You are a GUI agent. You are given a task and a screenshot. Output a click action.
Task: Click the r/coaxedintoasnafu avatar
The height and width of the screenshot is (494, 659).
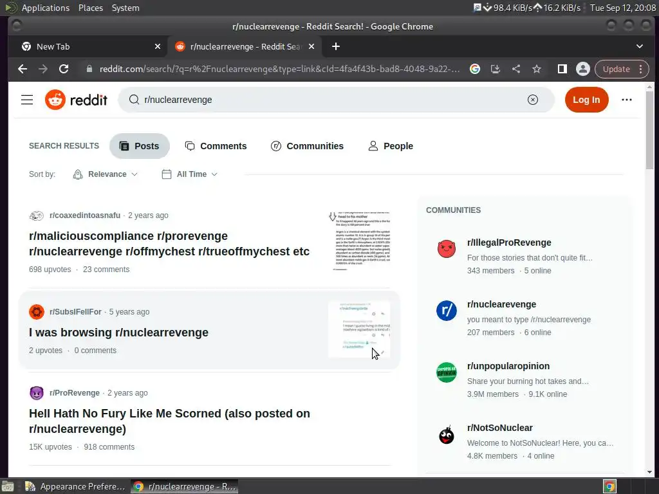(37, 215)
